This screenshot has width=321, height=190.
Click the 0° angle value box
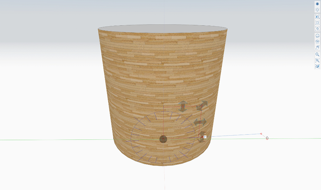tap(205, 137)
